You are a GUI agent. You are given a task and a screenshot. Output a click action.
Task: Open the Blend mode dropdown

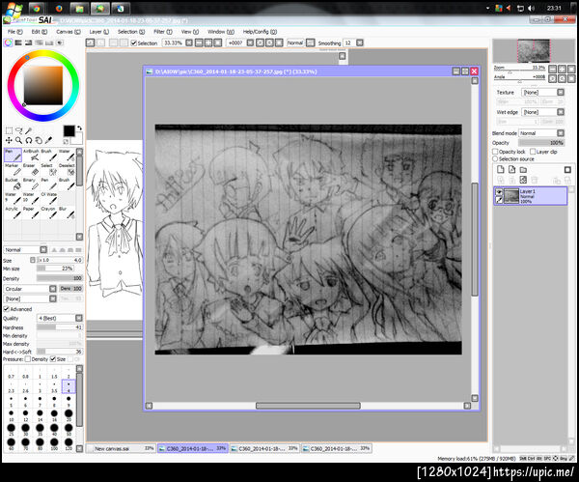click(x=541, y=133)
